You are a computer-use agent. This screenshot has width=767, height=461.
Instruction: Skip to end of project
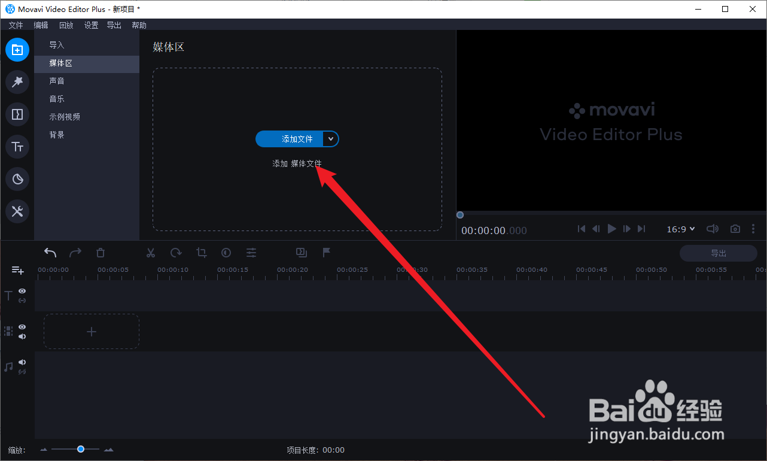641,229
